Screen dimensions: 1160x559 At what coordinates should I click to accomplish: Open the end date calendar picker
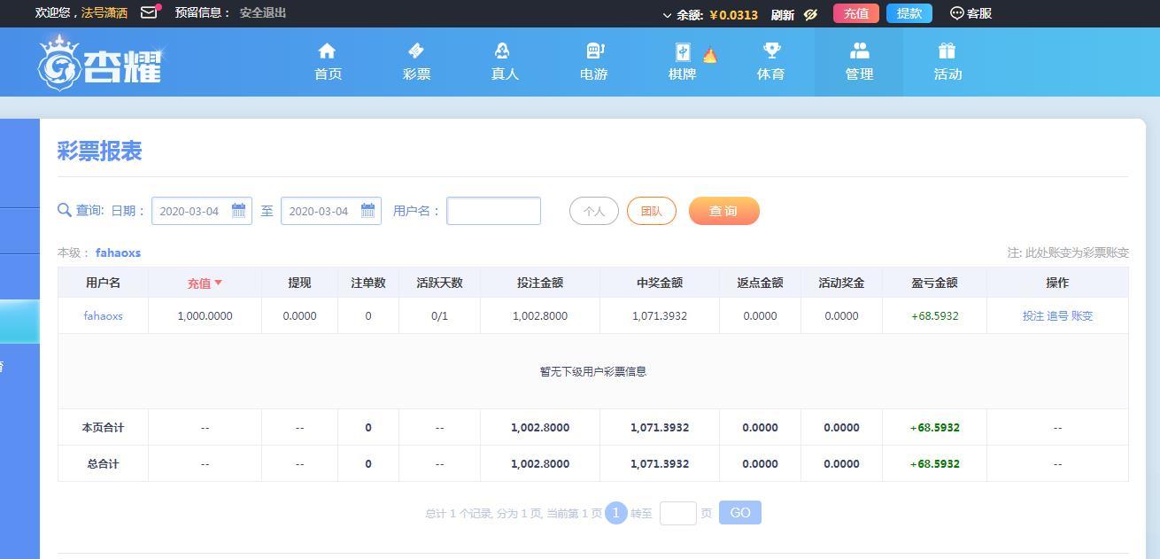coord(367,211)
